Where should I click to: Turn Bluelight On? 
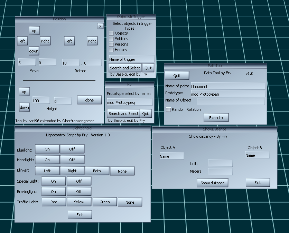[47, 149]
